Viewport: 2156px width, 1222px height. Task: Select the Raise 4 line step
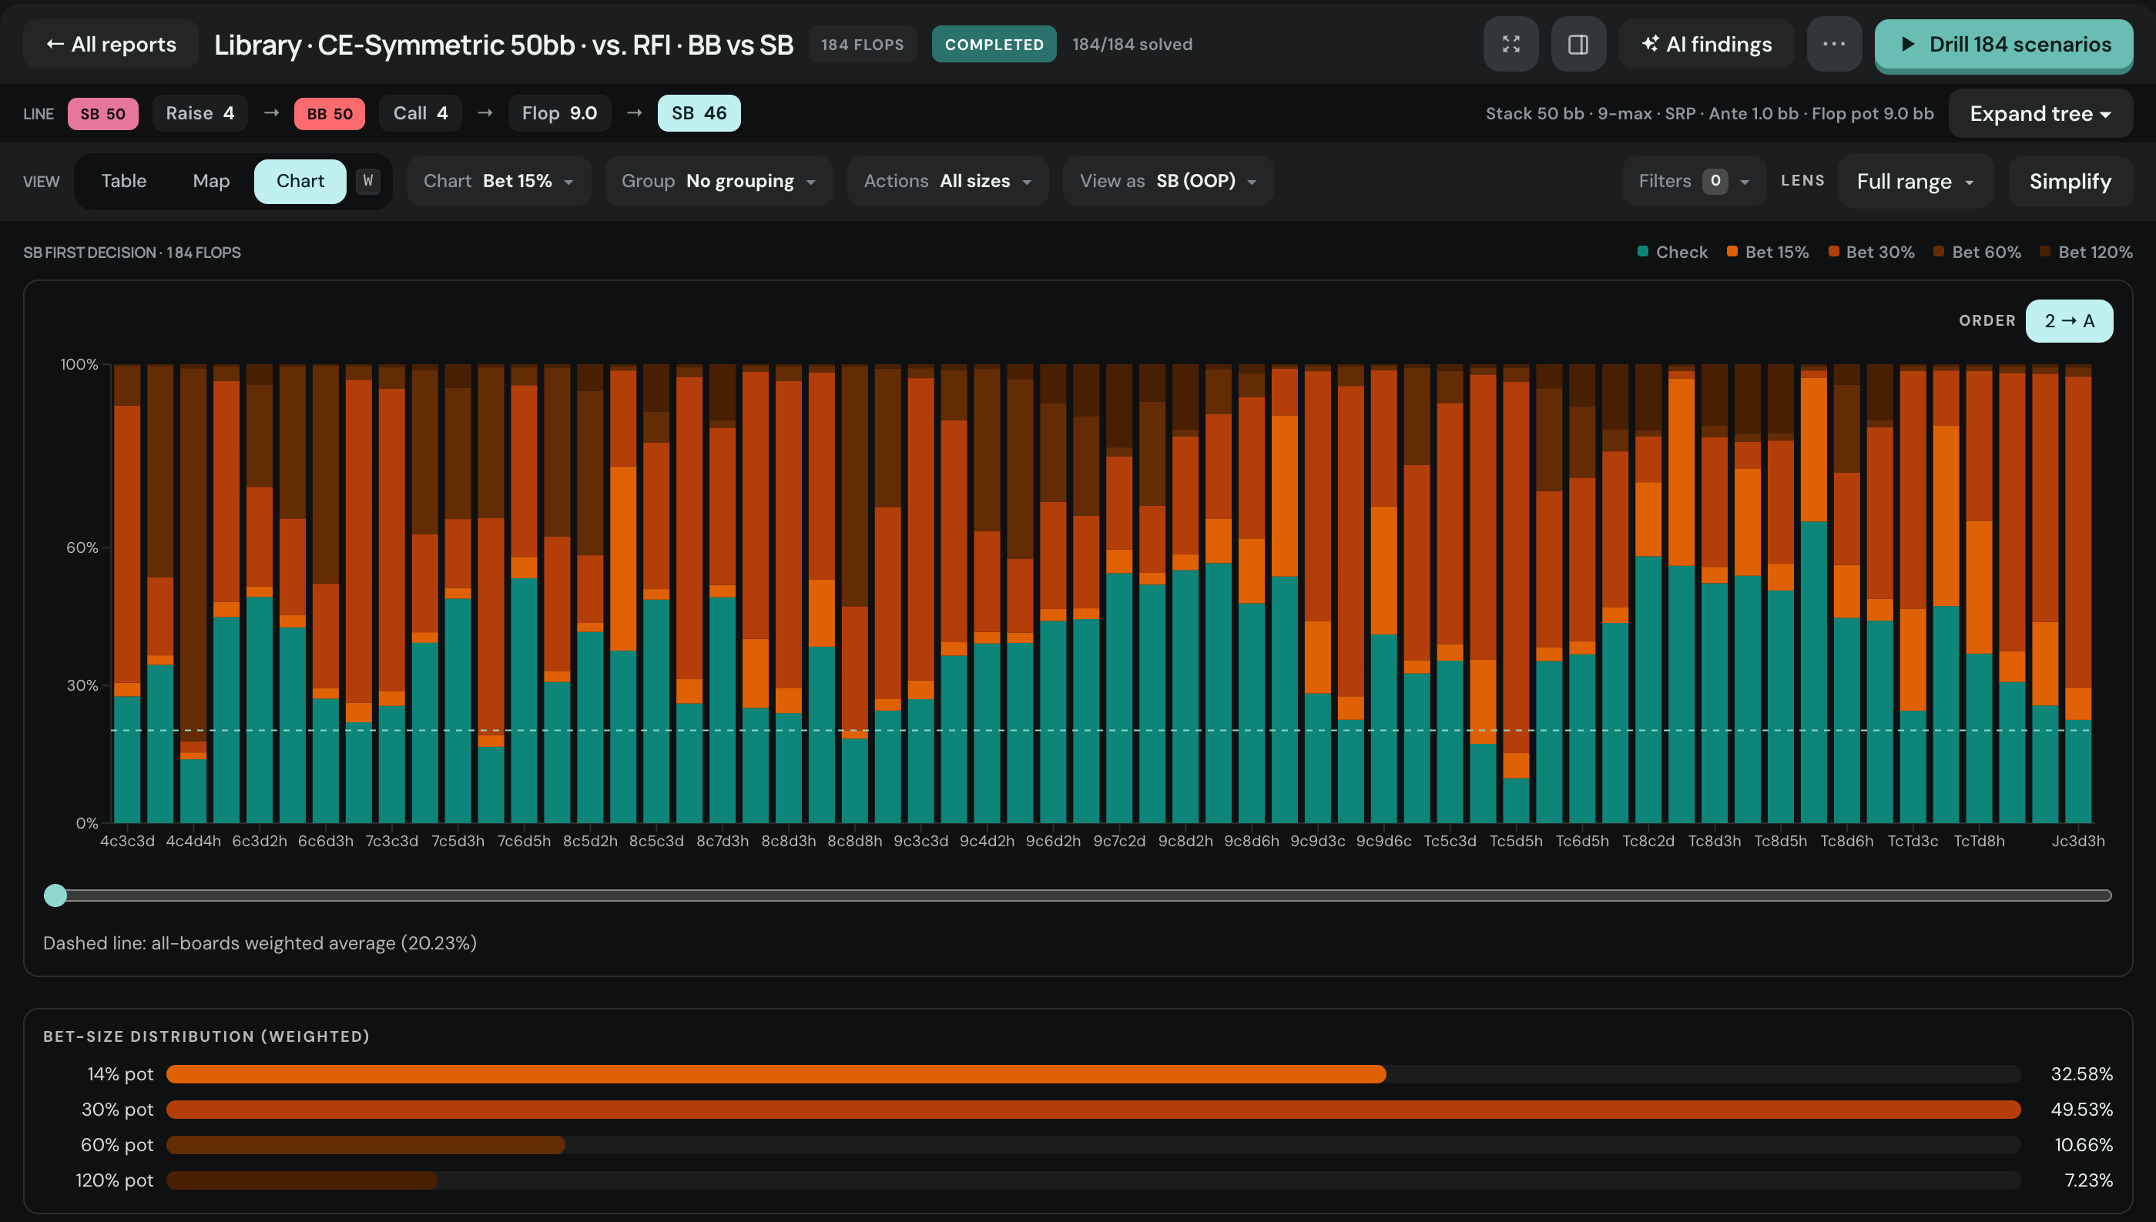coord(200,113)
